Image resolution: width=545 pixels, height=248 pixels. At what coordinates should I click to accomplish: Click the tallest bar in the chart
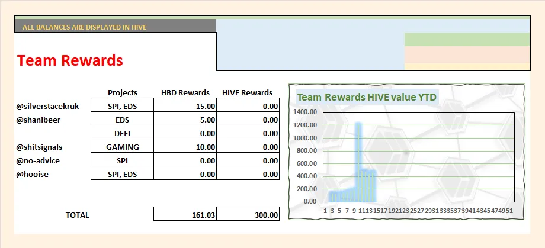(x=359, y=162)
